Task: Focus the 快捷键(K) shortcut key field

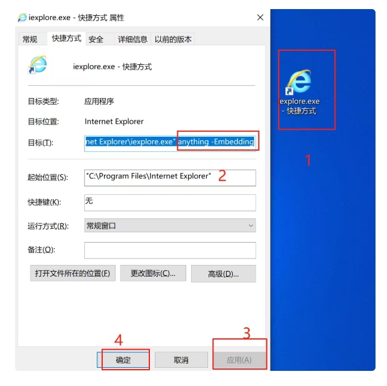Action: 170,203
